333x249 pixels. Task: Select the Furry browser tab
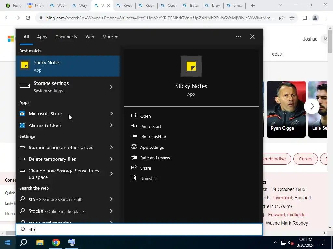(x=14, y=6)
